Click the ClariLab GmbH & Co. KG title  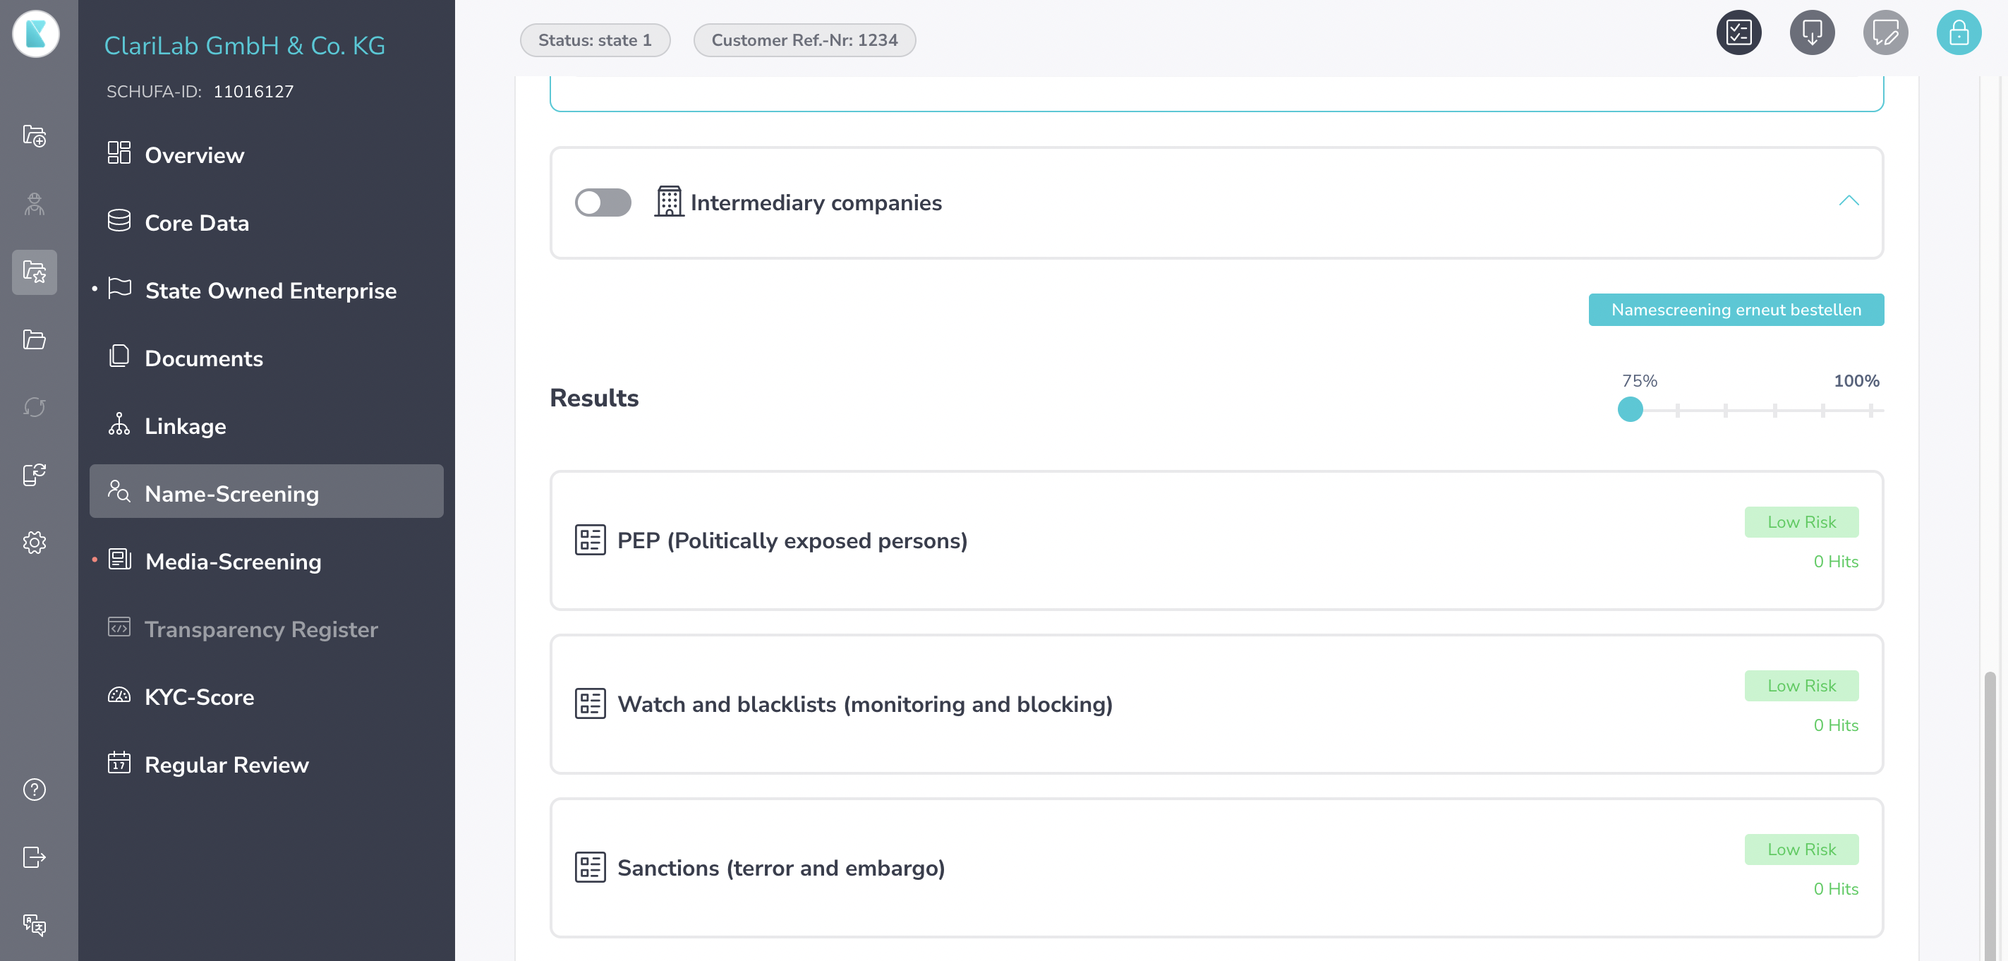[x=245, y=45]
